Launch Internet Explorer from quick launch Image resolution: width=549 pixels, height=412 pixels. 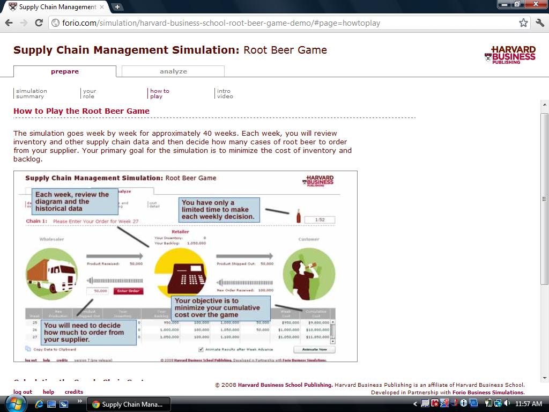pos(39,404)
